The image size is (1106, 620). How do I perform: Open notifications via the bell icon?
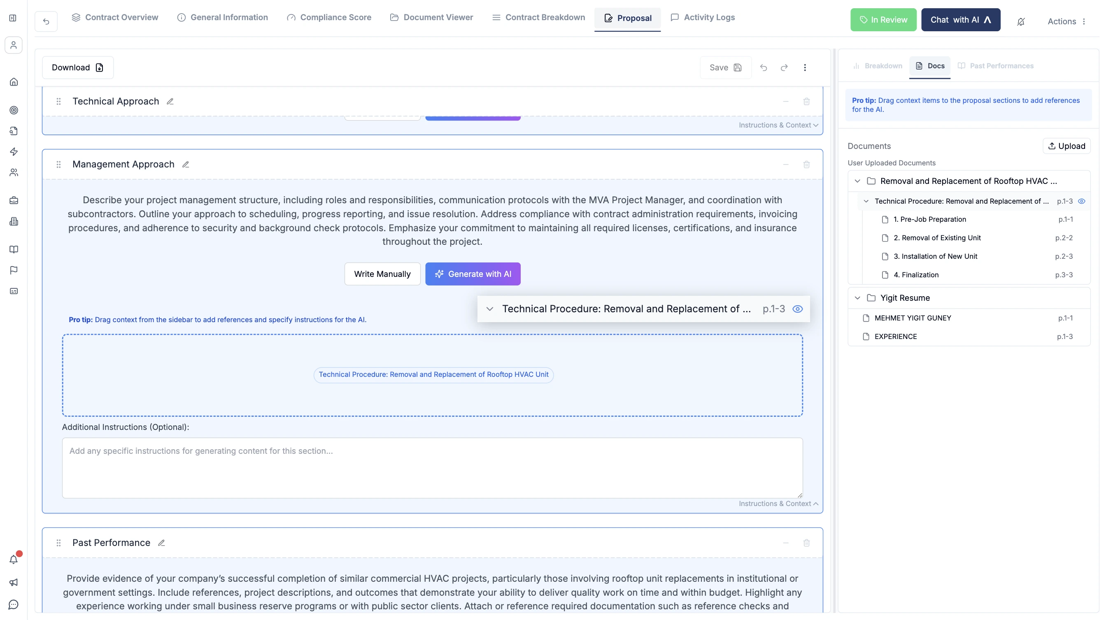tap(13, 559)
